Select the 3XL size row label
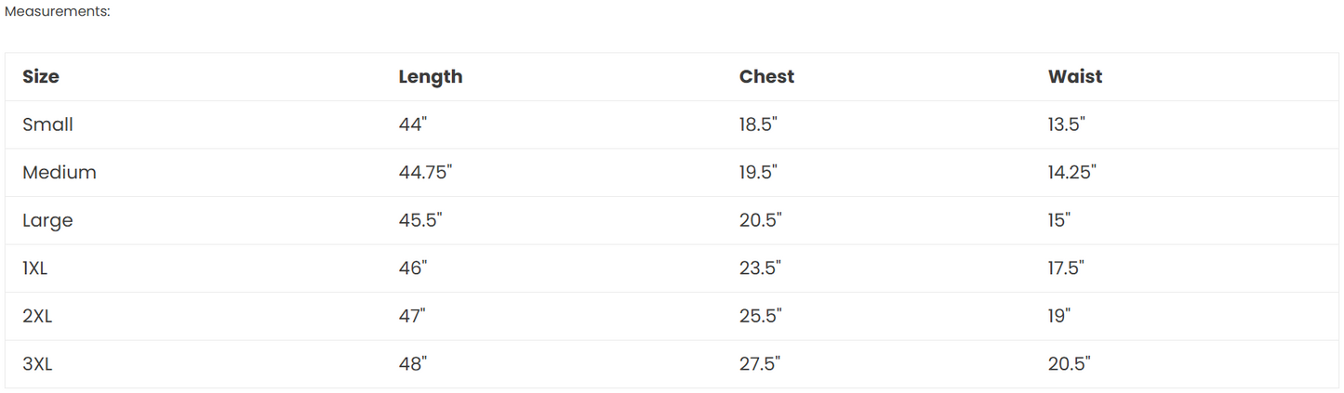1344x393 pixels. (x=37, y=364)
